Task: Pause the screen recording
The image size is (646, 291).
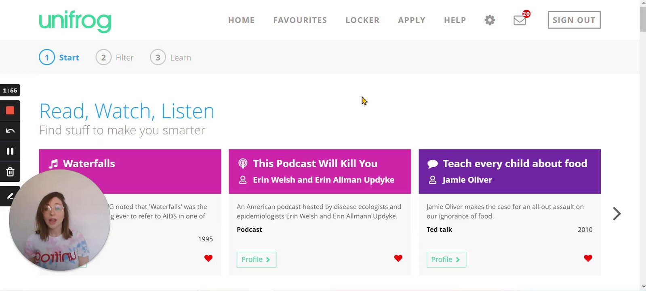Action: coord(10,151)
